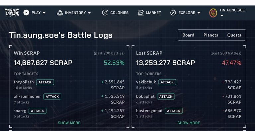This screenshot has width=255, height=131.
Task: Click the Market storefront icon
Action: coord(141,13)
